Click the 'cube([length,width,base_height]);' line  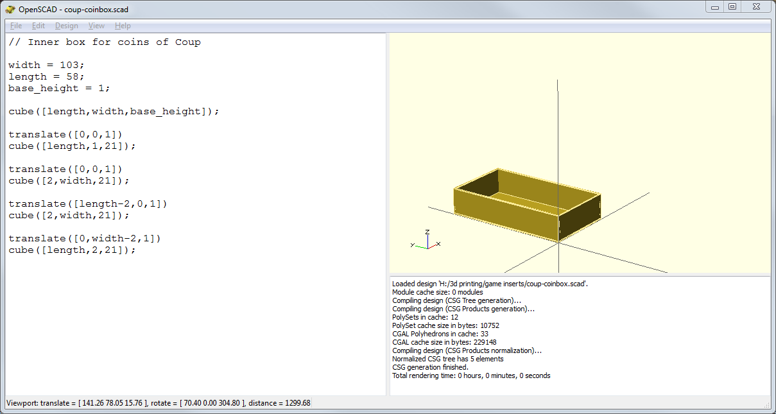pyautogui.click(x=114, y=112)
